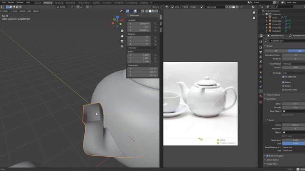The image size is (305, 171).
Task: Select material preview shading mode
Action: pyautogui.click(x=153, y=11)
